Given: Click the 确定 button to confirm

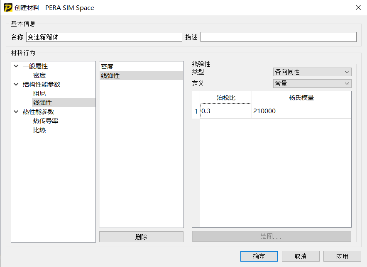Looking at the screenshot, I should (259, 256).
